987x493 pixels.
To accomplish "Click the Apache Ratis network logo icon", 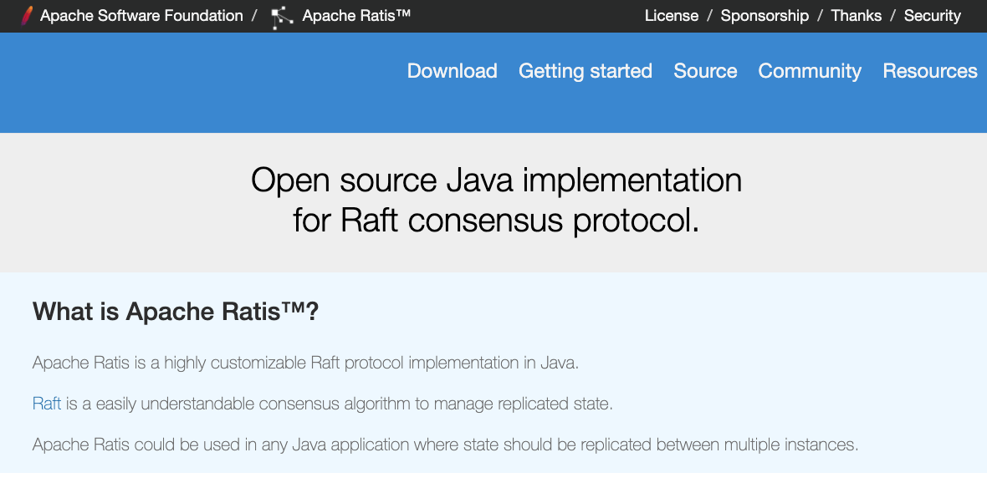I will (x=282, y=17).
